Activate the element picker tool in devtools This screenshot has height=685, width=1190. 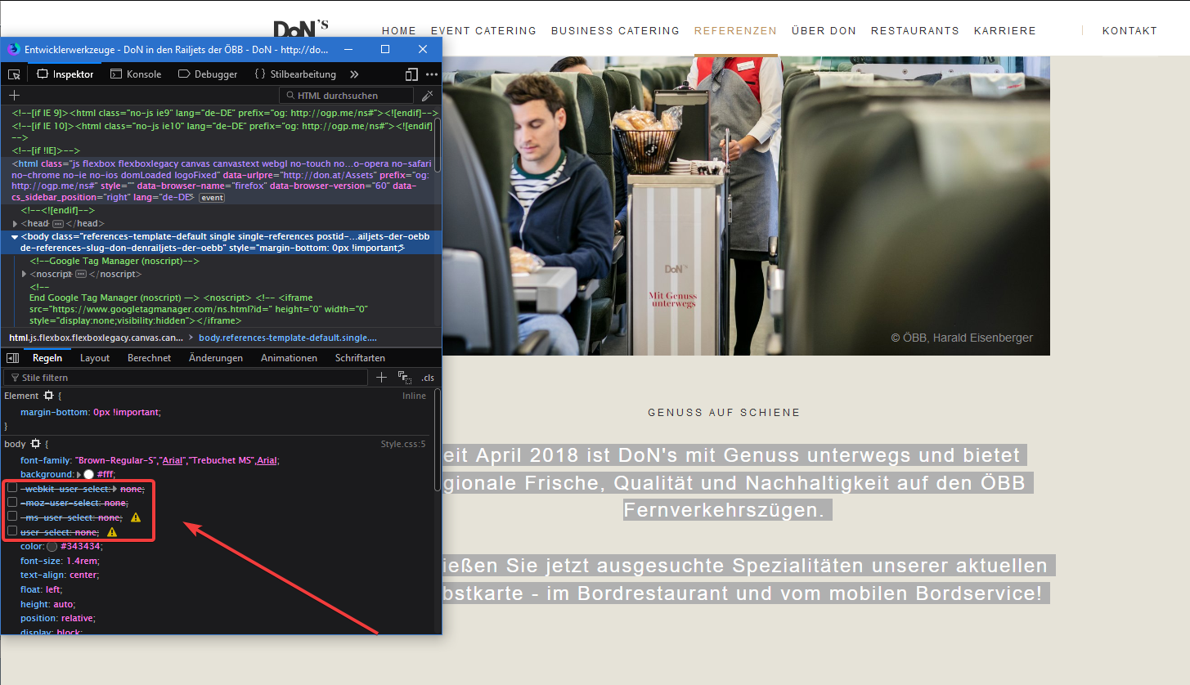coord(14,74)
